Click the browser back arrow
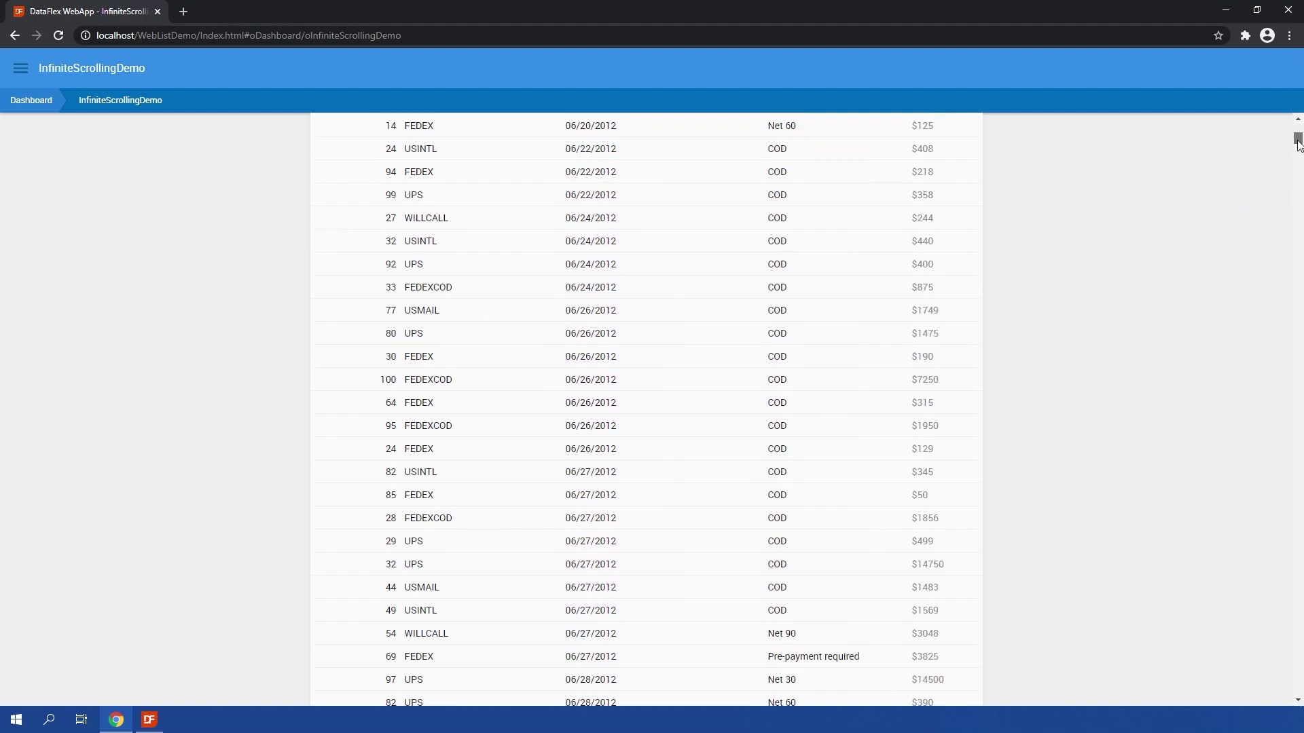The height and width of the screenshot is (733, 1304). 15,35
